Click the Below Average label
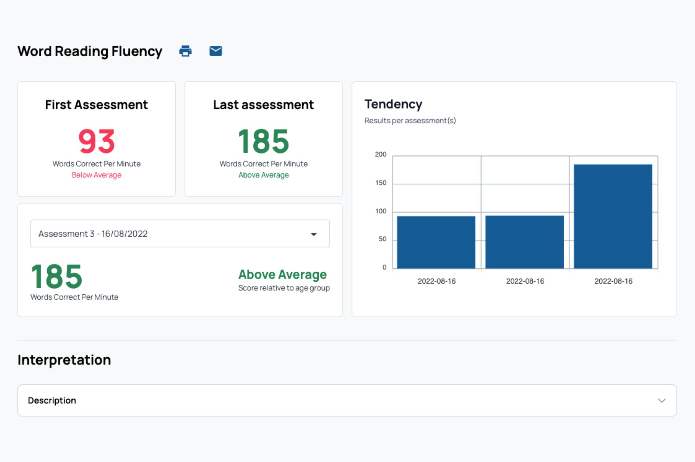Screen dimensions: 695x462 point(96,175)
